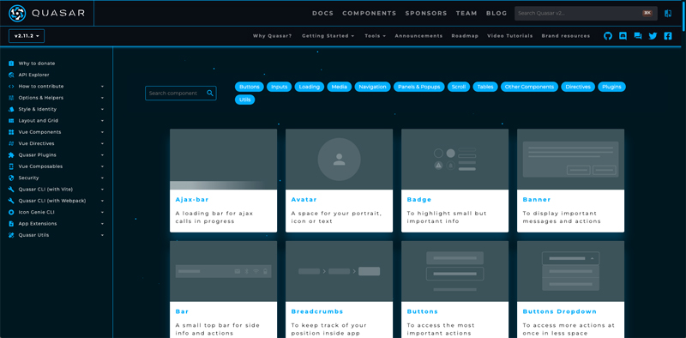Click Vue Components sidebar icon
This screenshot has height=338, width=686.
pos(11,132)
